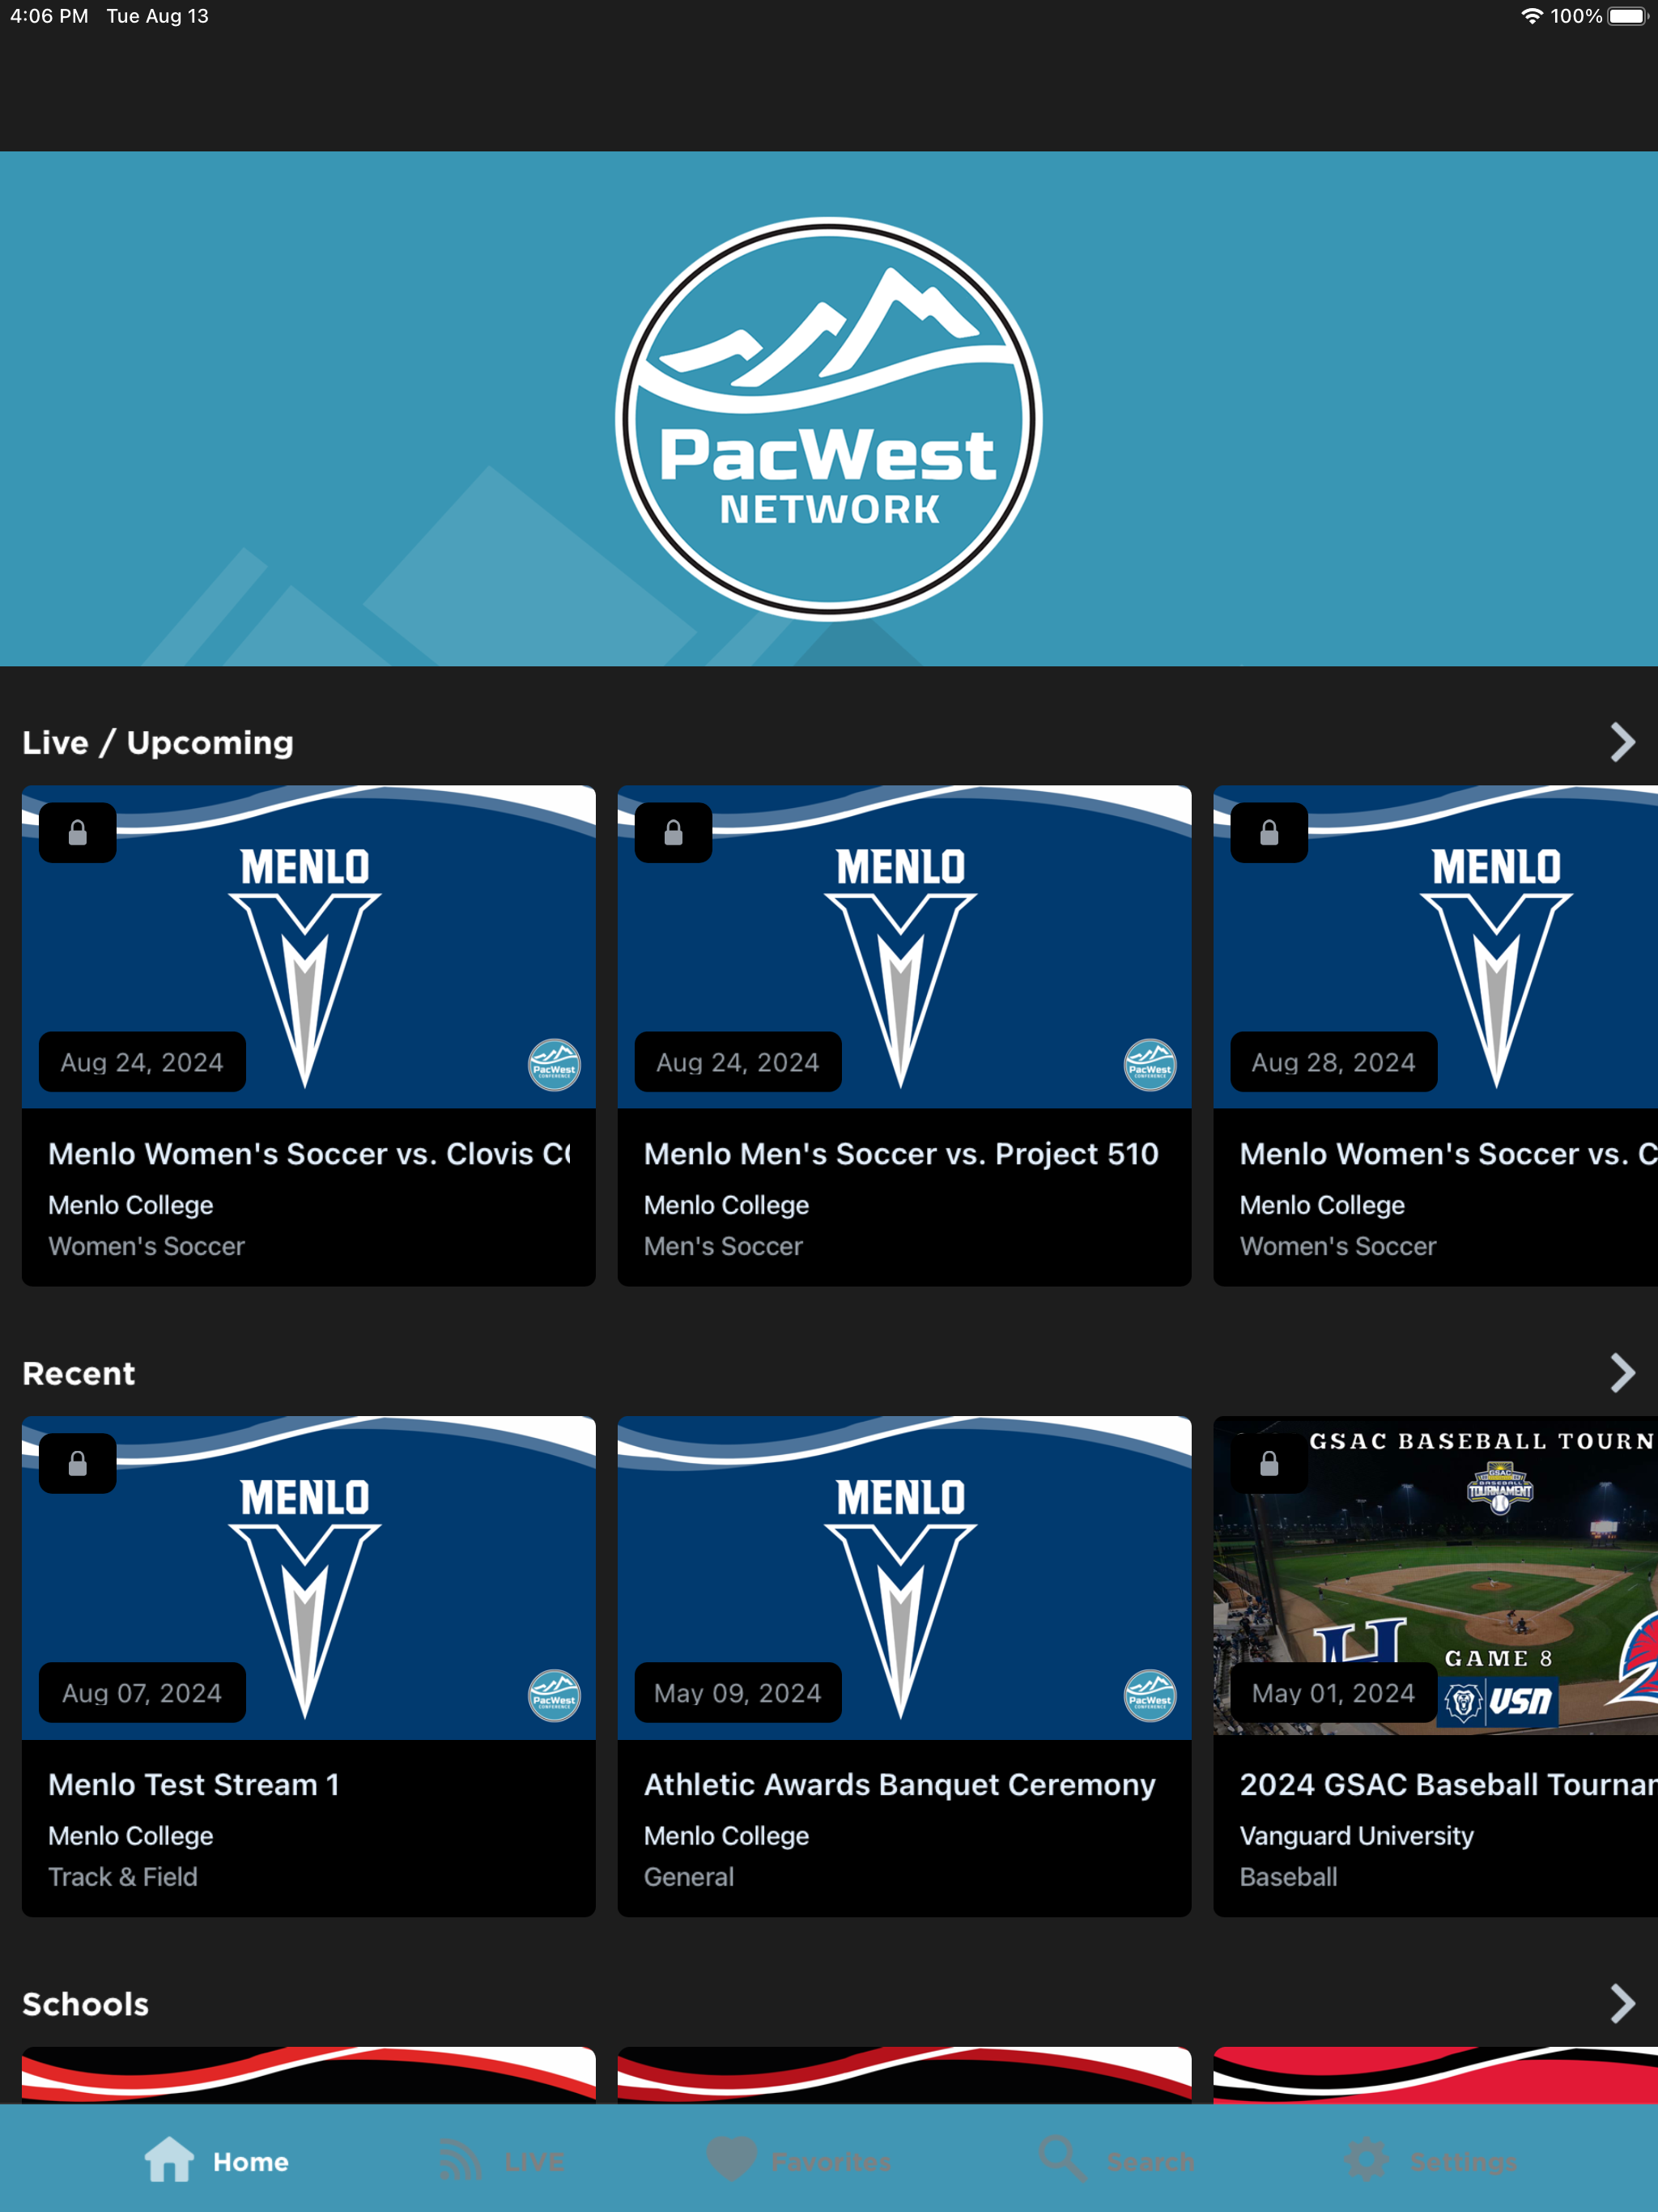
Task: Tap Vanguard University under GSAC Baseball
Action: [1356, 1836]
